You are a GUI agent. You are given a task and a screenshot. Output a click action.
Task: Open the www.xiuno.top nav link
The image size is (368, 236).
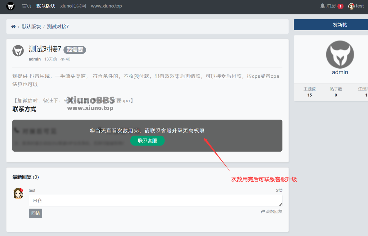coord(106,6)
